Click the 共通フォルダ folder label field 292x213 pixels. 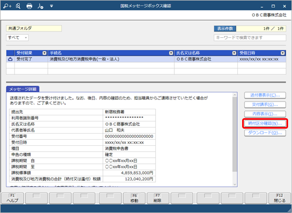34,28
